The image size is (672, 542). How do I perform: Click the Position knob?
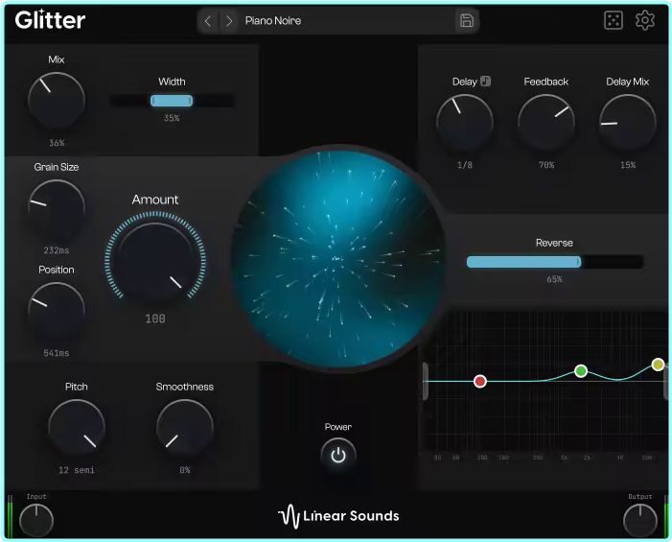(57, 311)
